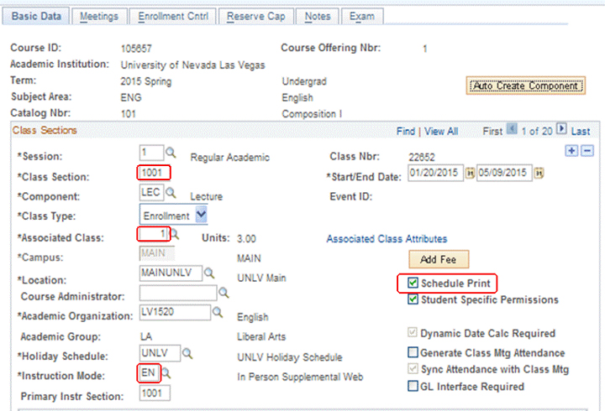The height and width of the screenshot is (411, 605).
Task: Uncheck the Schedule Print checkbox
Action: (x=413, y=284)
